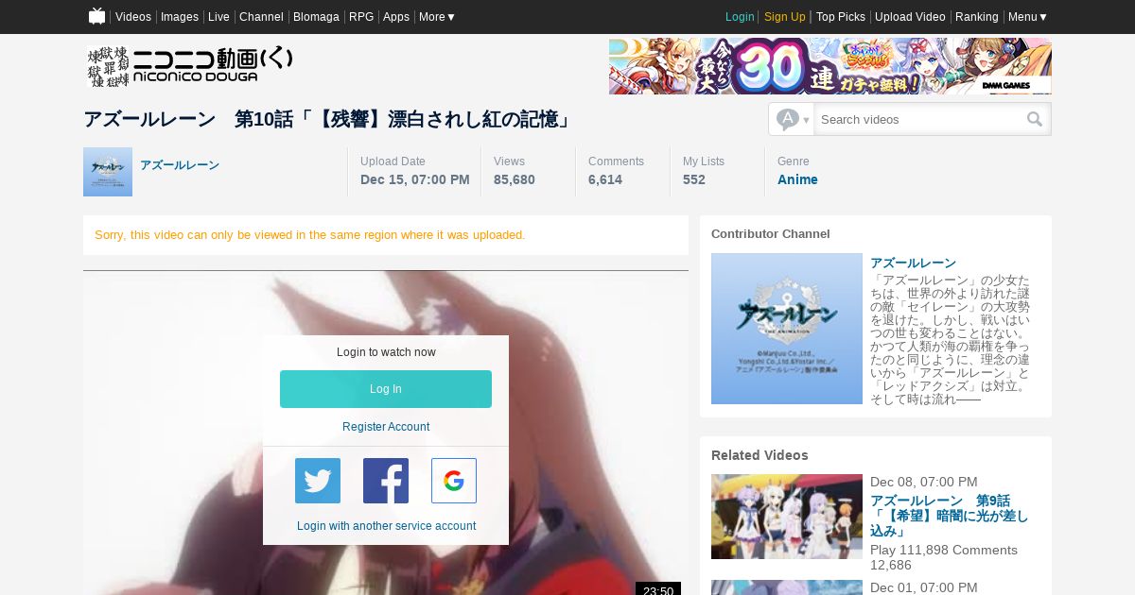The height and width of the screenshot is (595, 1135).
Task: Open the RPG menu item
Action: tap(361, 17)
